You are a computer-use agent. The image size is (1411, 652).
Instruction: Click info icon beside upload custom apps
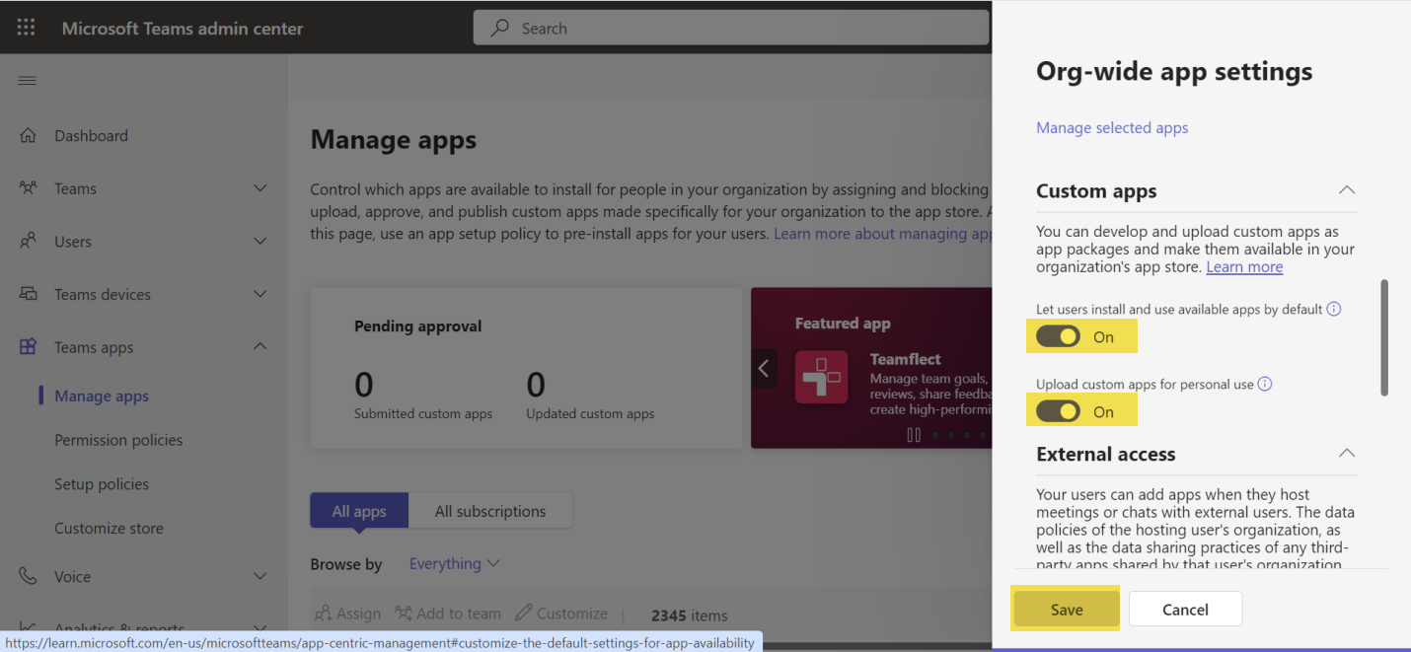click(x=1265, y=384)
